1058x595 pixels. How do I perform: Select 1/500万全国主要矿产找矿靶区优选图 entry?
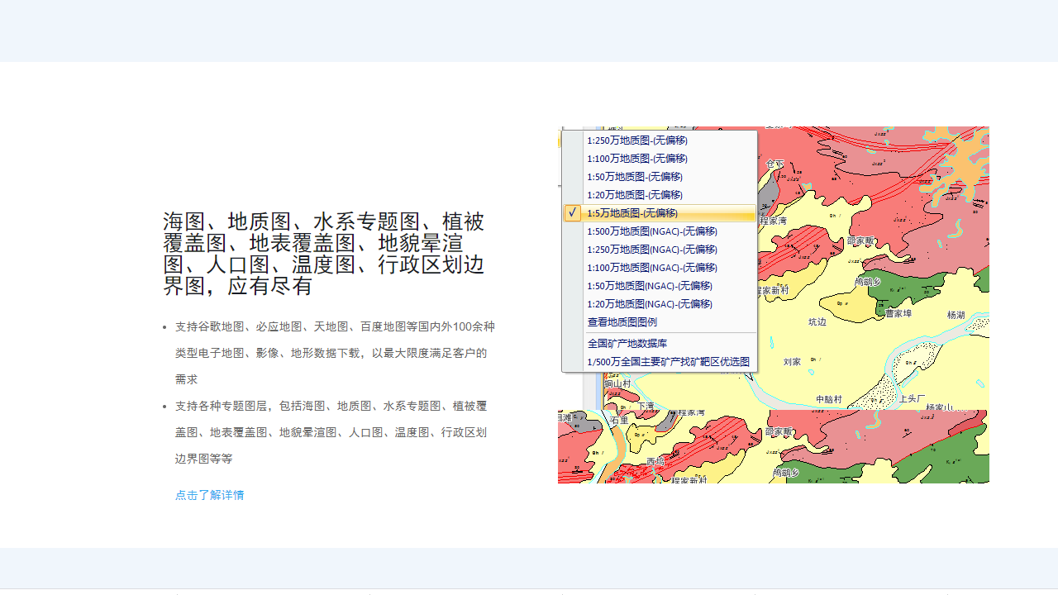(x=669, y=362)
